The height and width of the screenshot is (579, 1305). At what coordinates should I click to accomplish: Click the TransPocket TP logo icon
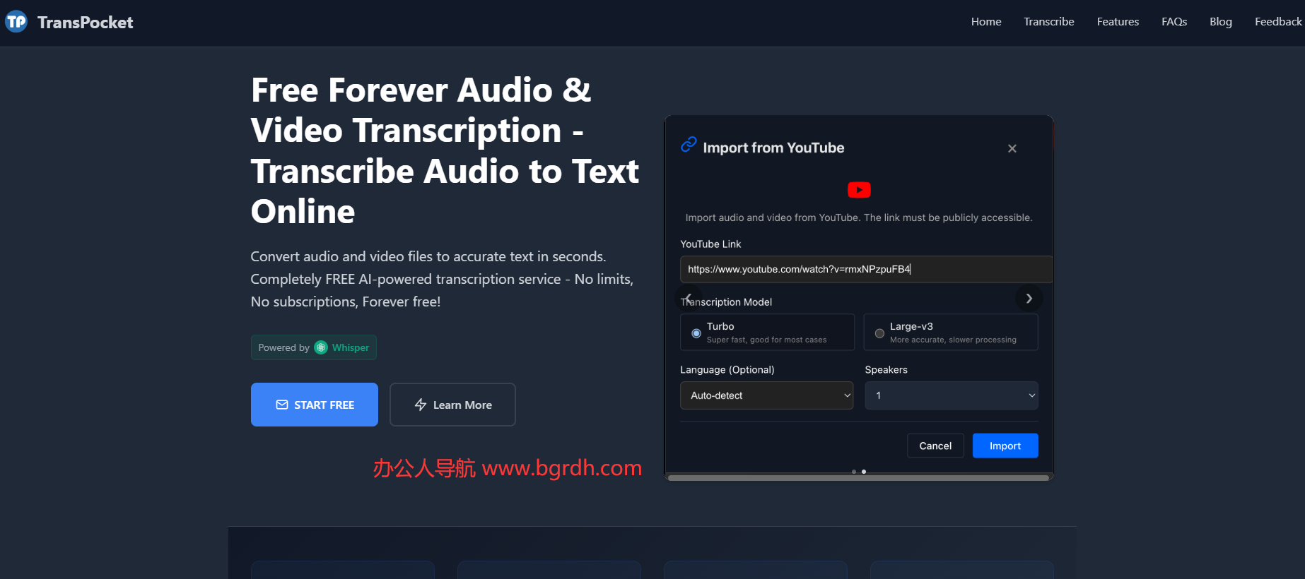click(x=16, y=22)
